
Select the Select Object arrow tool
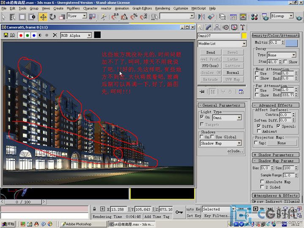pyautogui.click(x=3, y=17)
